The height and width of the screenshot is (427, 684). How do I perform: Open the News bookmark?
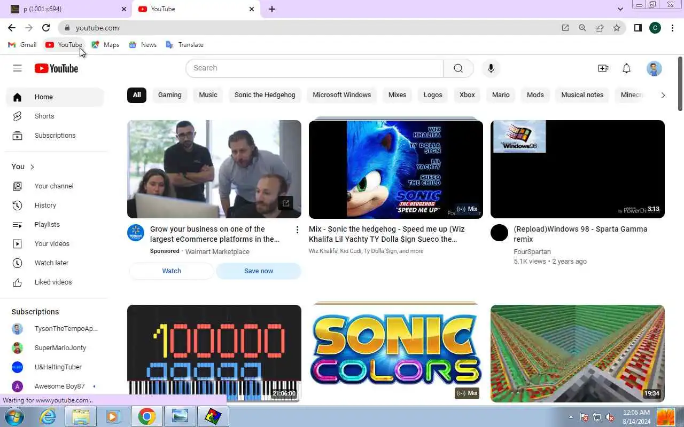[x=143, y=45]
